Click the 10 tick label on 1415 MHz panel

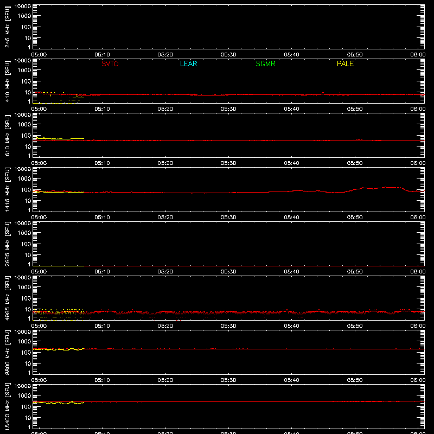point(28,201)
